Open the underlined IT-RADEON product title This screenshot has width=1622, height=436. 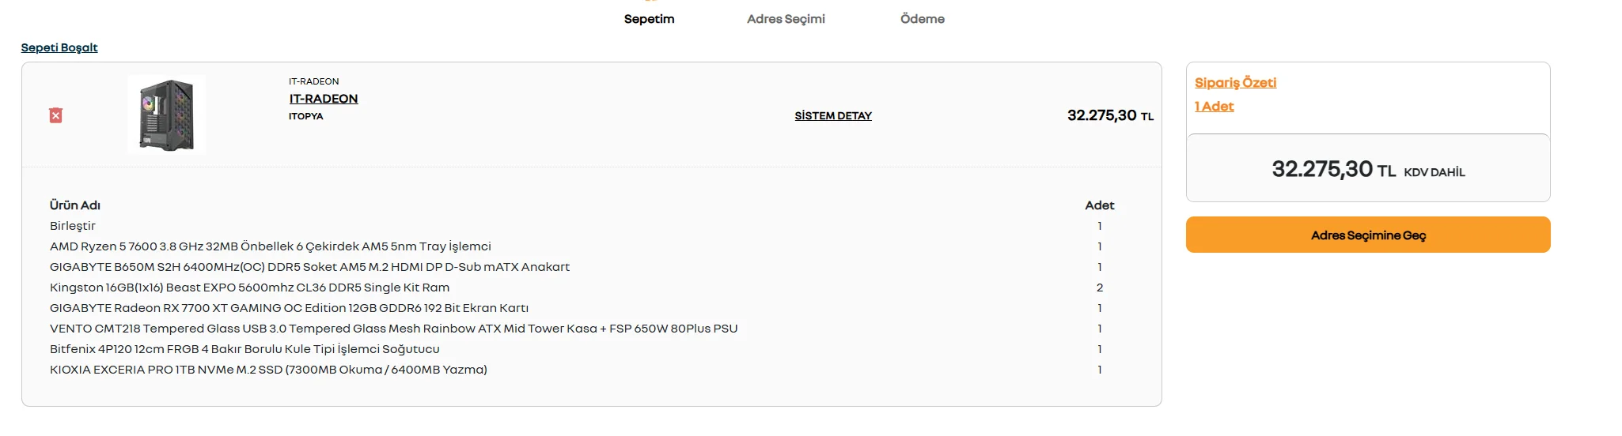pos(324,99)
